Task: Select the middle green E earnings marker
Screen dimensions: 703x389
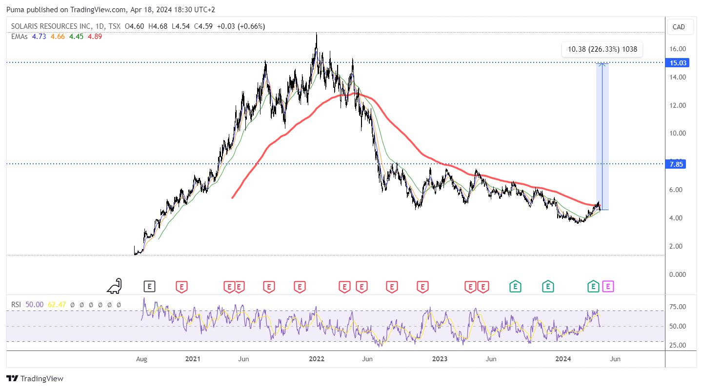Action: click(x=548, y=287)
